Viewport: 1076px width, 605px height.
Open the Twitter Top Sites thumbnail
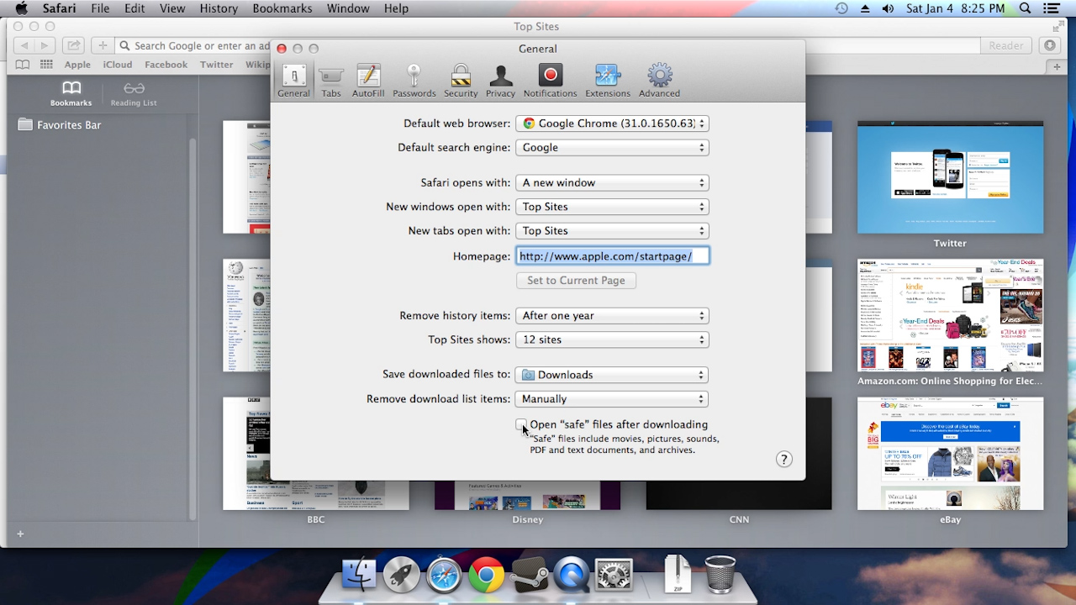pyautogui.click(x=950, y=177)
